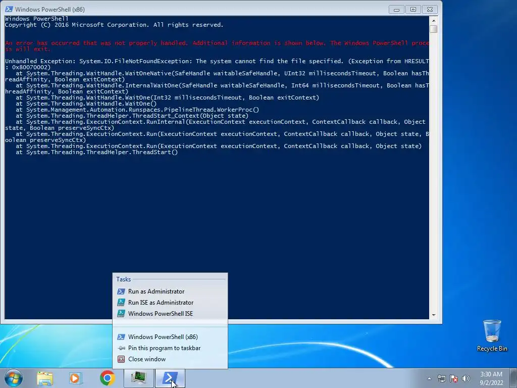Image resolution: width=517 pixels, height=388 pixels.
Task: Click the system monitor taskbar icon
Action: pos(138,378)
